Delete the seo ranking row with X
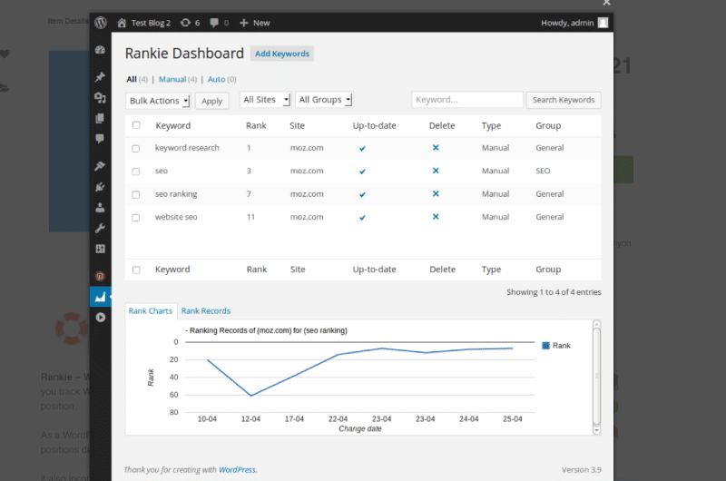 [436, 193]
